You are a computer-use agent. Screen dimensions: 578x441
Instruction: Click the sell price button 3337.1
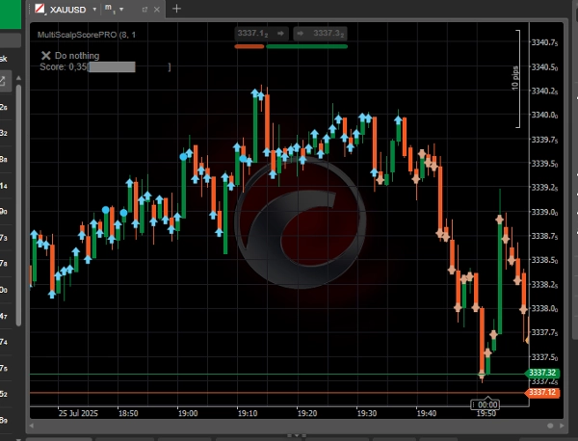click(249, 33)
